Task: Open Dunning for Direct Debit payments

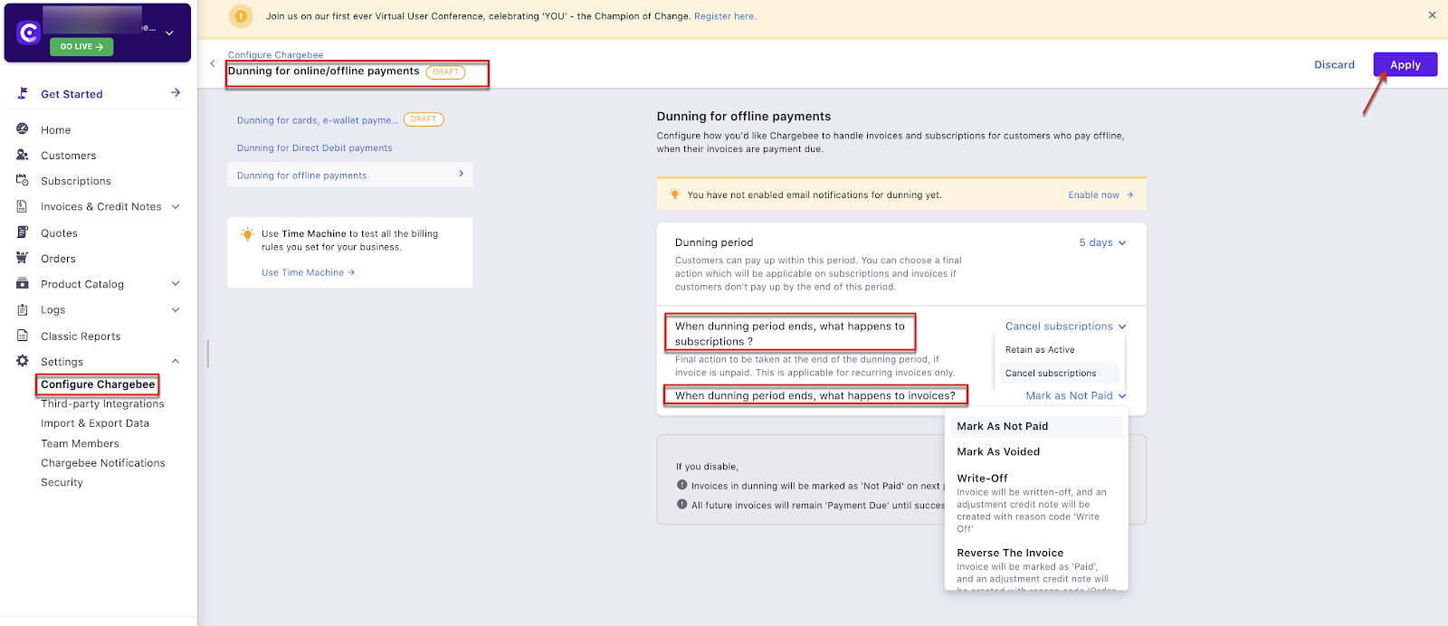Action: (x=314, y=148)
